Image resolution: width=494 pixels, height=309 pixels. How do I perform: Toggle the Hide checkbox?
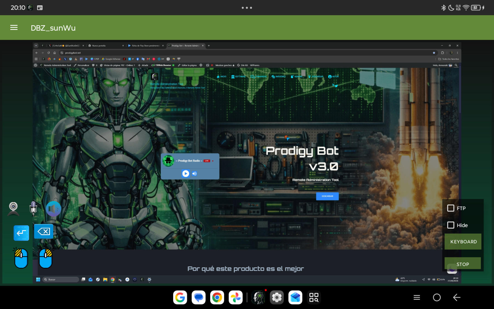pos(451,225)
